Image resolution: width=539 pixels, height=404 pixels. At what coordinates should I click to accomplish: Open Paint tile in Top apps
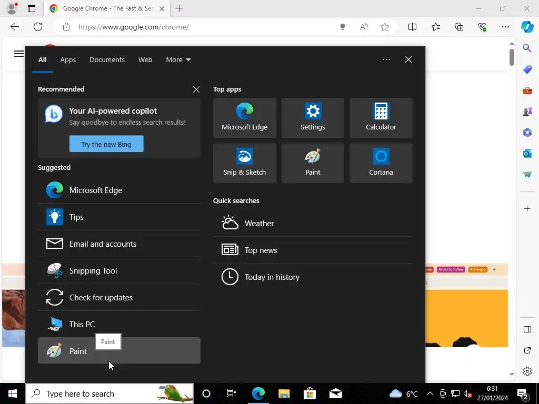313,163
